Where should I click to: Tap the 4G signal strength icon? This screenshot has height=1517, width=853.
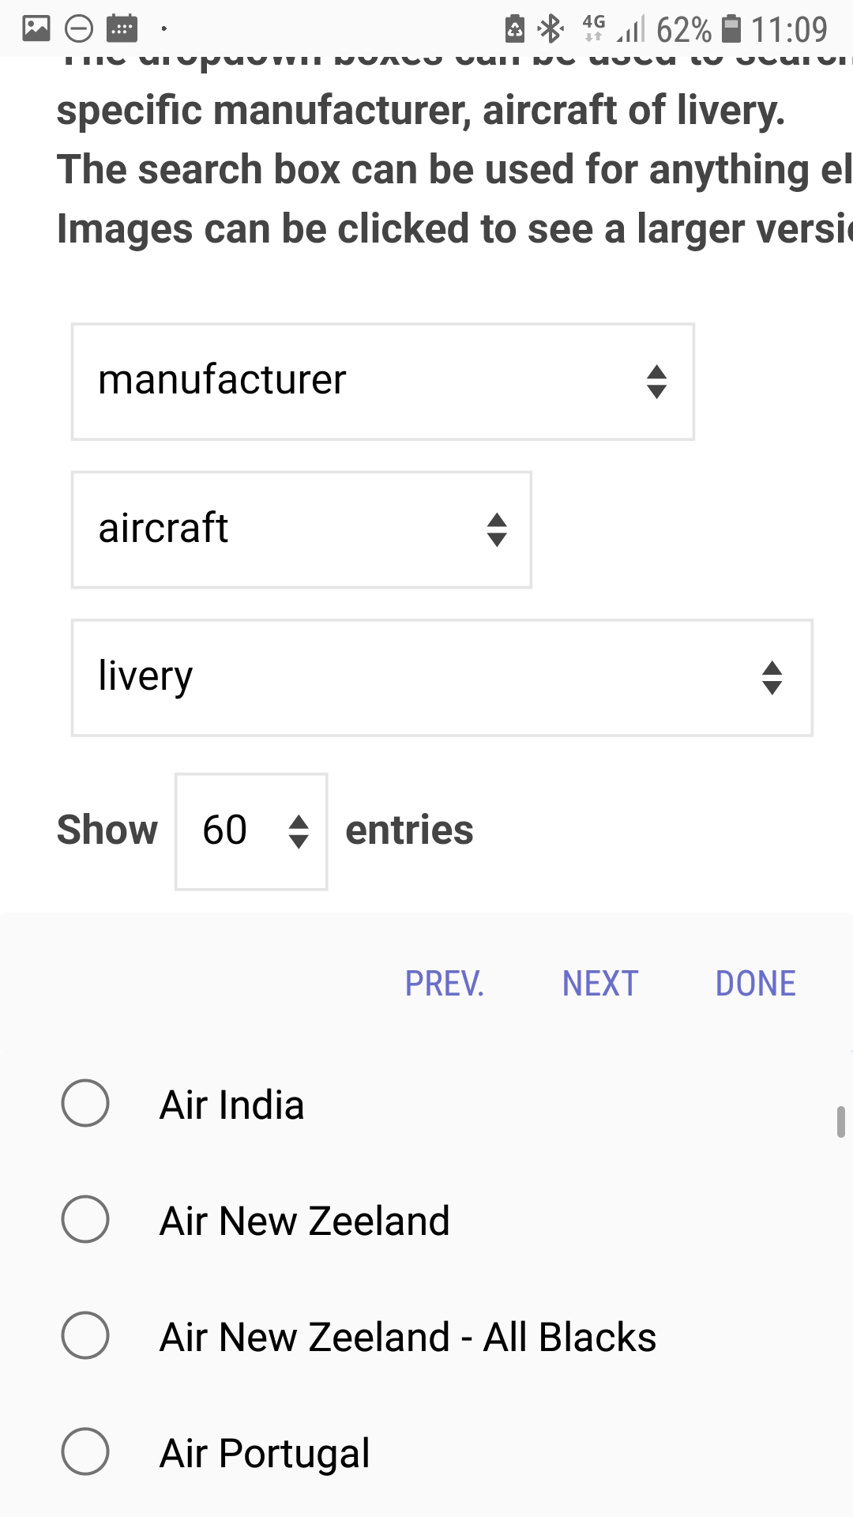(630, 29)
